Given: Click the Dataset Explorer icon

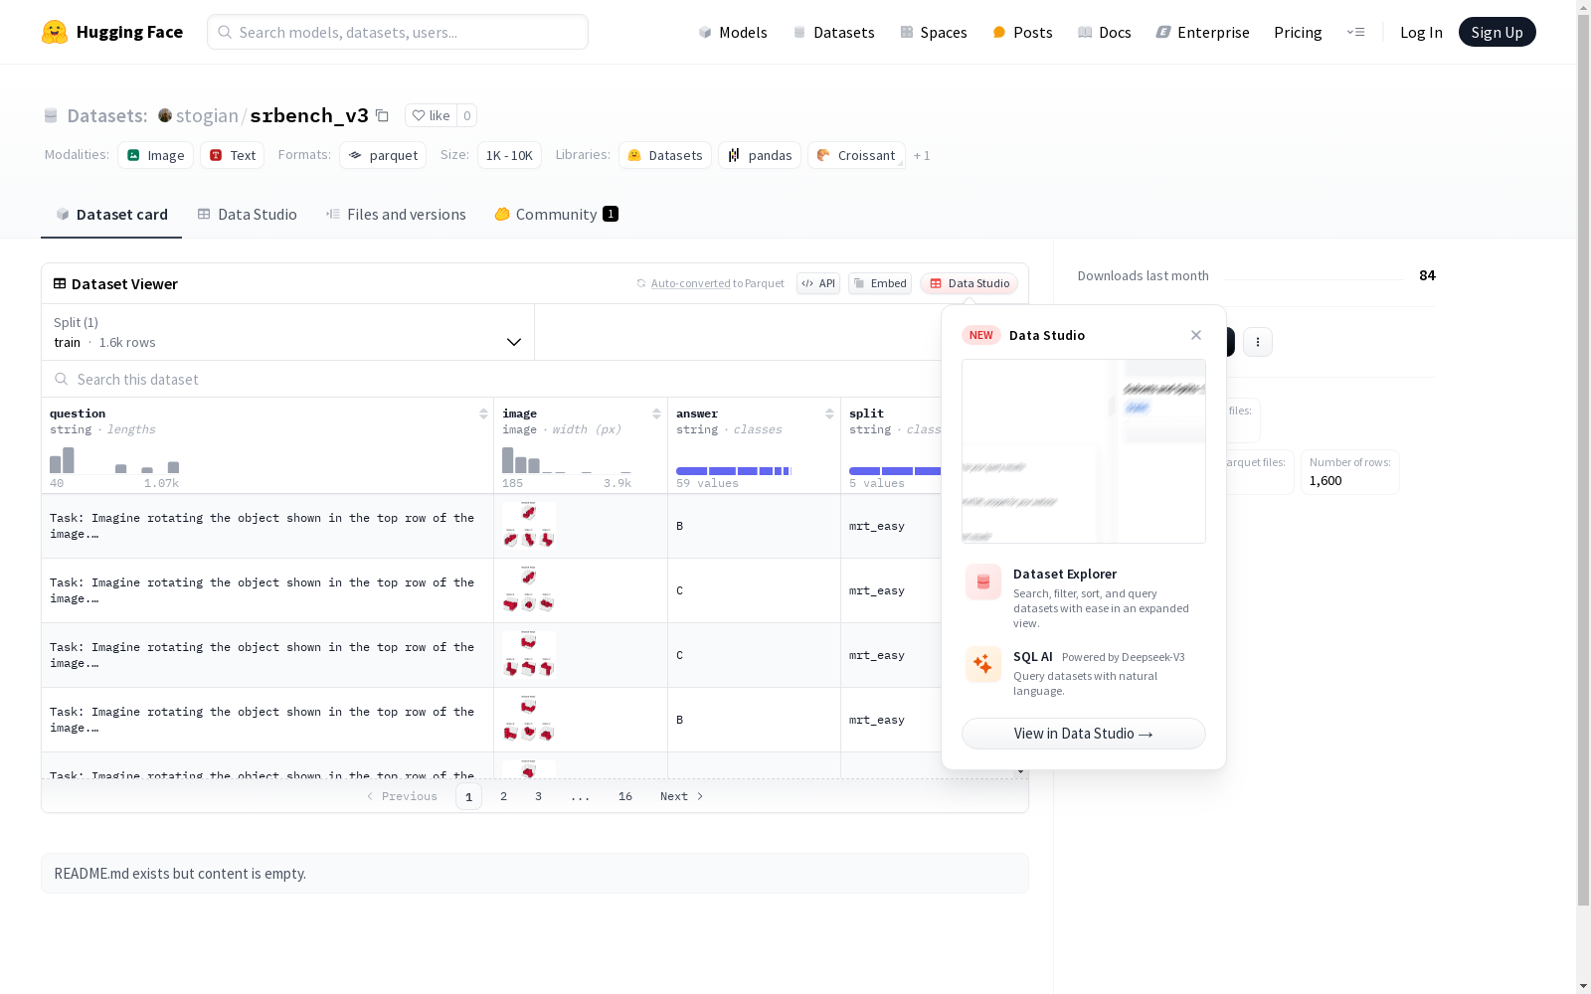Looking at the screenshot, I should [983, 582].
